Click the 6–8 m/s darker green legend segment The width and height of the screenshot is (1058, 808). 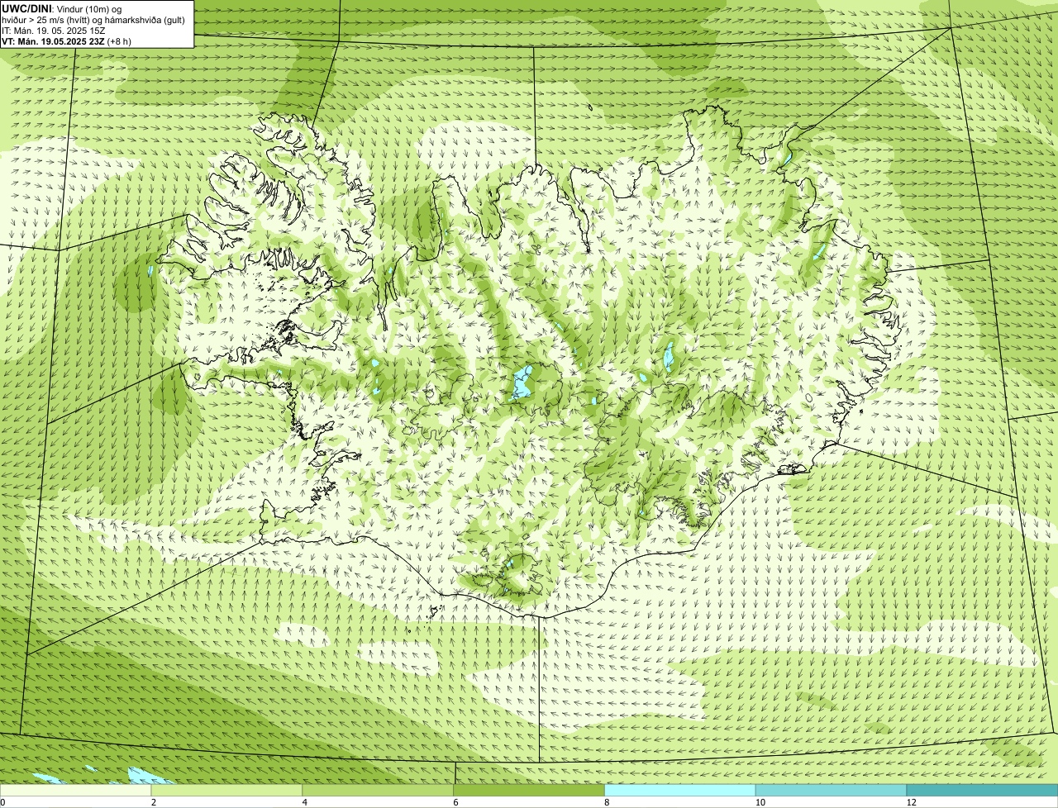pyautogui.click(x=529, y=791)
